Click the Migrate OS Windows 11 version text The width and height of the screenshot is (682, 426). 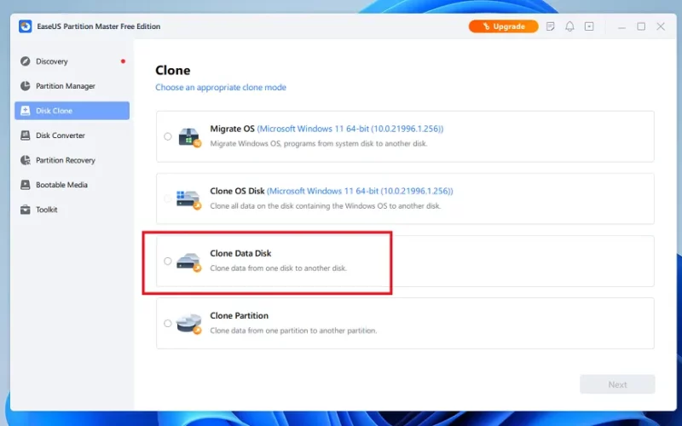350,129
